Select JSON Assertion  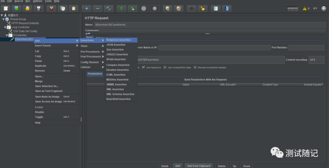pyautogui.click(x=121, y=45)
